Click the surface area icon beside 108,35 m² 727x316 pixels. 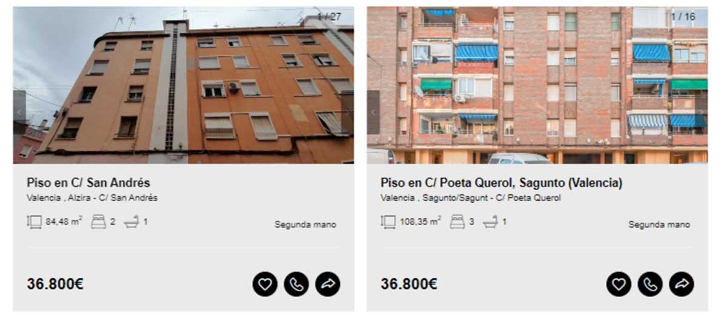click(388, 222)
